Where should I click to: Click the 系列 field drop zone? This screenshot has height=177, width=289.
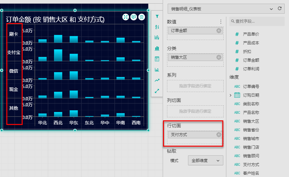[195, 86]
